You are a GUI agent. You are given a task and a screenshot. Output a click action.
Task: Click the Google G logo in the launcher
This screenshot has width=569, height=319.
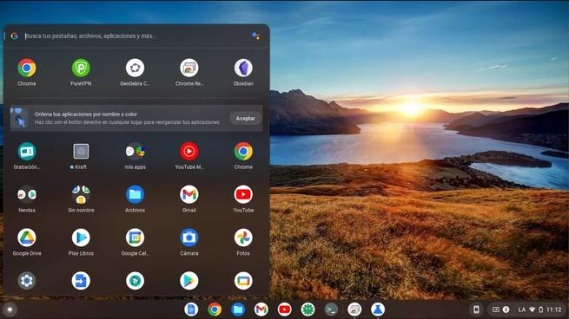[x=15, y=36]
